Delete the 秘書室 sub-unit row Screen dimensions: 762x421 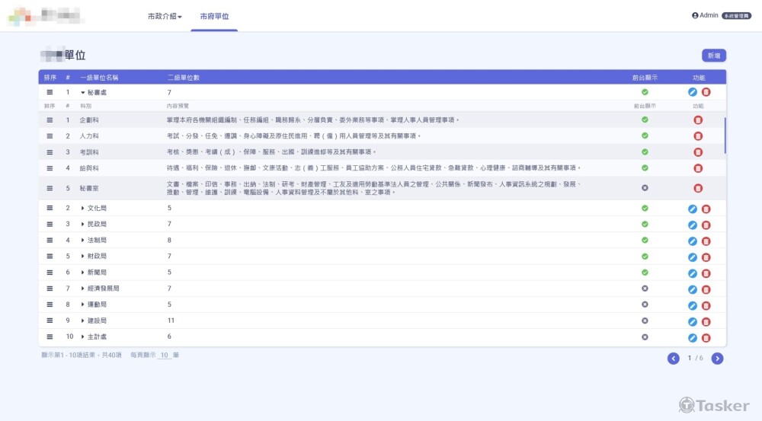(698, 188)
